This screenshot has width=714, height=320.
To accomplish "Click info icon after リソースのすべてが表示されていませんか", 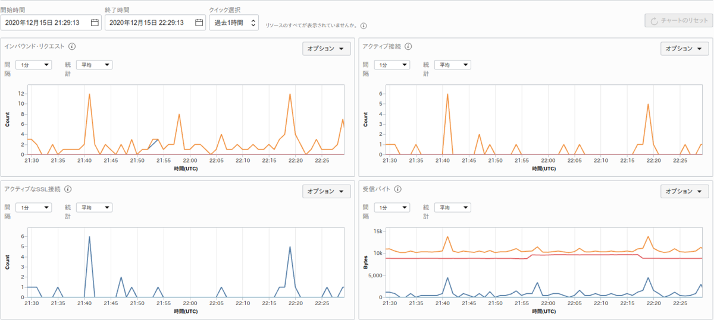I will (364, 26).
